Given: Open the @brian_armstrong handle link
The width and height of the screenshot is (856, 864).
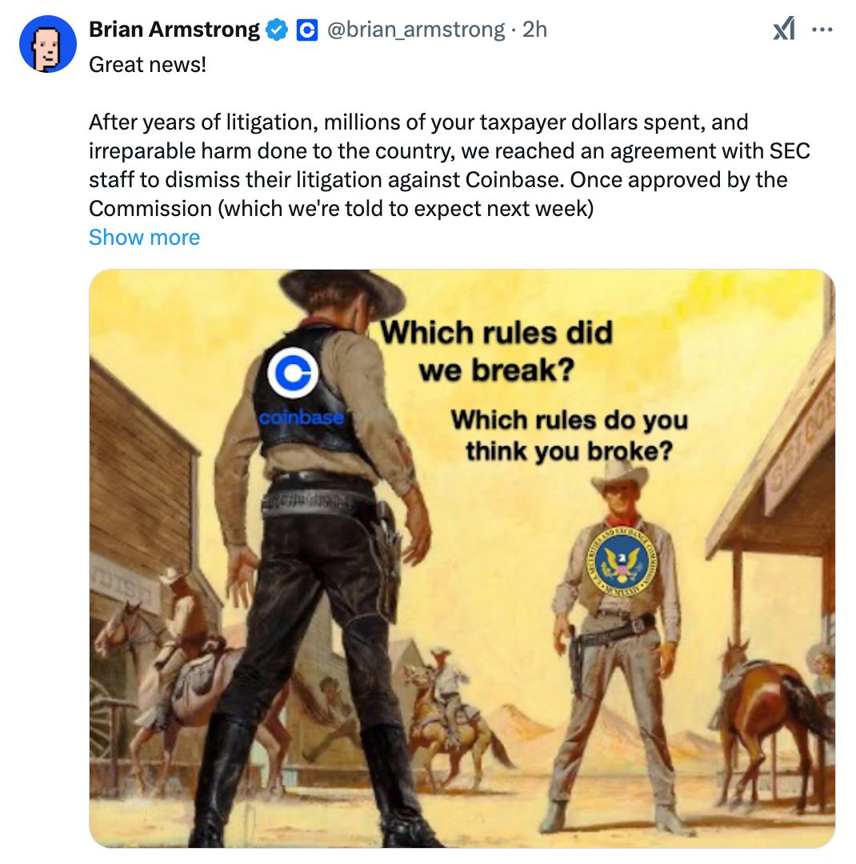Looking at the screenshot, I should [x=416, y=30].
